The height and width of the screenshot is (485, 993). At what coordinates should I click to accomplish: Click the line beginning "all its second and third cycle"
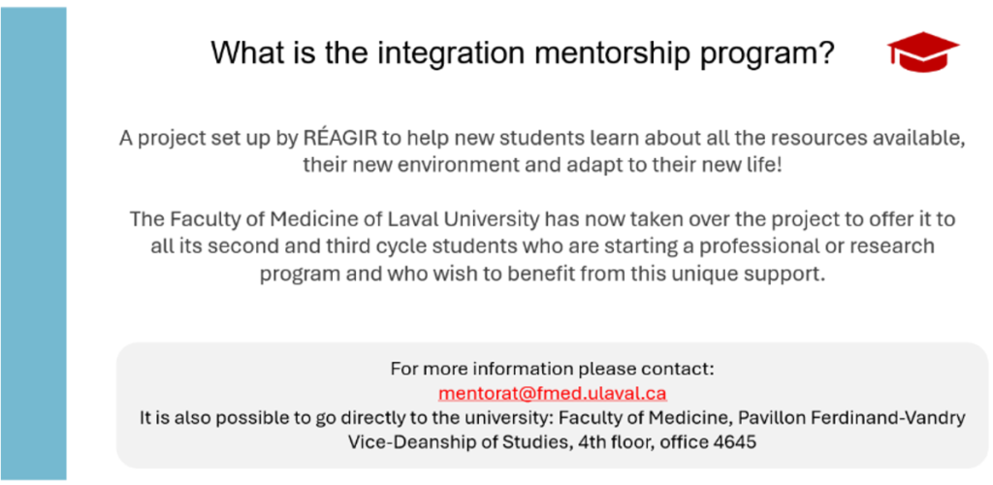point(543,246)
